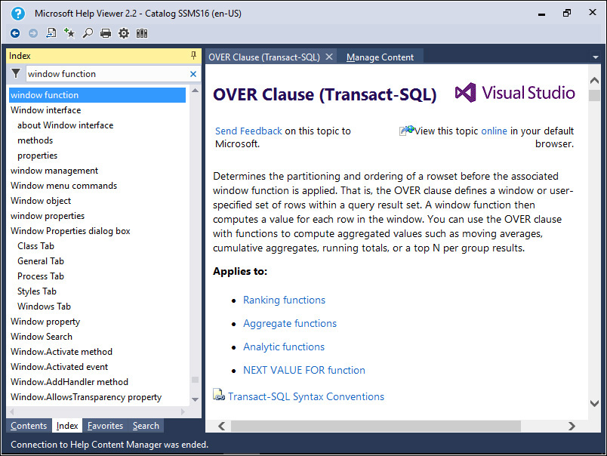Close the OVER Clause tab
This screenshot has width=607, height=456.
point(329,57)
